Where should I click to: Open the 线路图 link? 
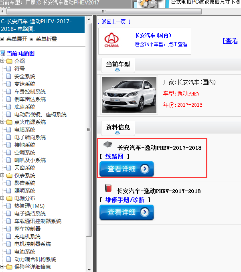click(x=114, y=156)
